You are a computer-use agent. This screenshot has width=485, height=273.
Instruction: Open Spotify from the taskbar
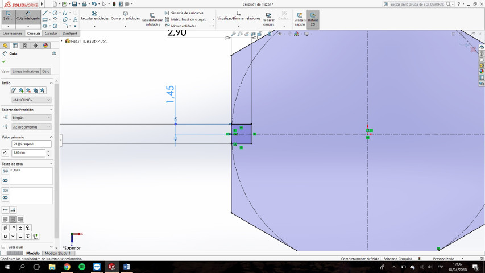click(82, 267)
